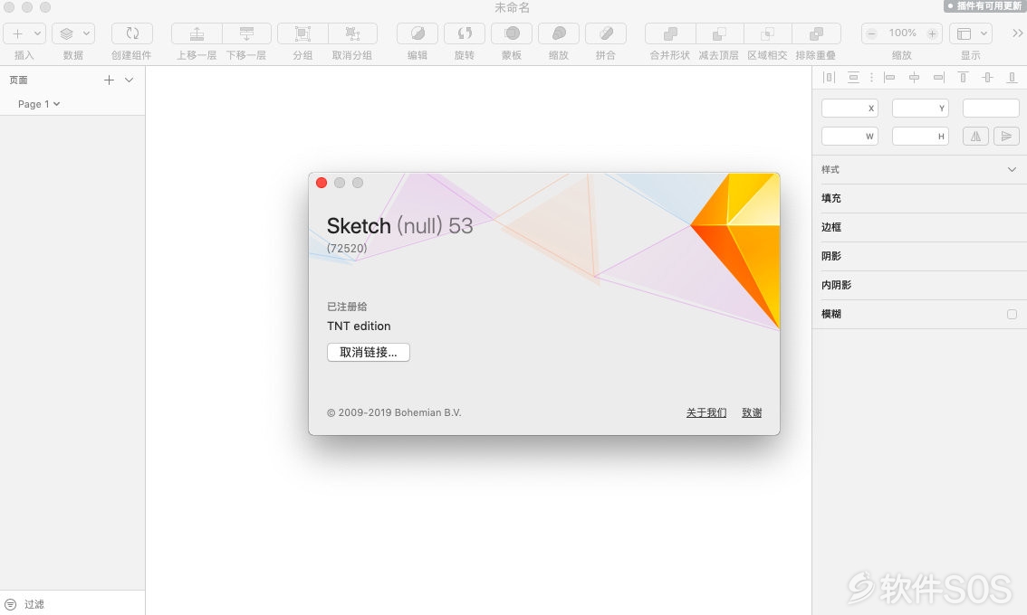Click the 过滤 filter icon
This screenshot has height=615, width=1027.
pos(11,604)
